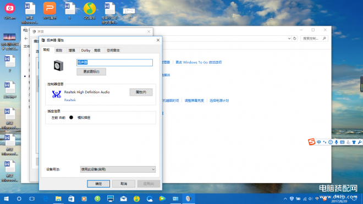This screenshot has width=363, height=204.
Task: Click the Sogou microphone voice input icon
Action: click(337, 142)
